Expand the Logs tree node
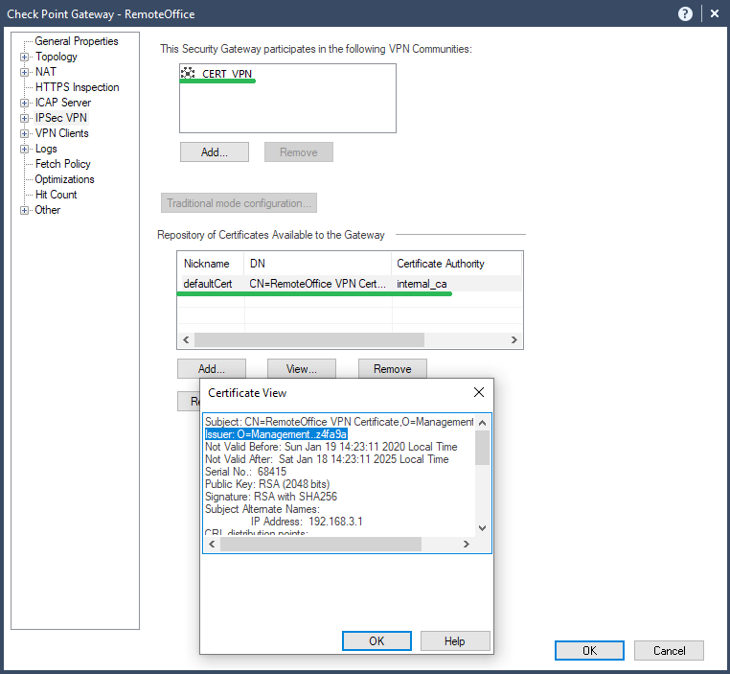 24,149
